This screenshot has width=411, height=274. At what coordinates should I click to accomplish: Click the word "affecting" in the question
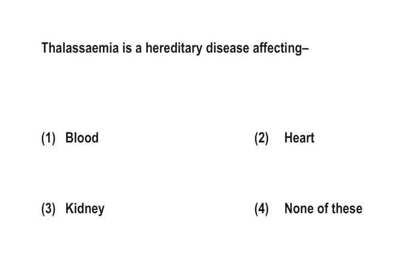point(278,49)
